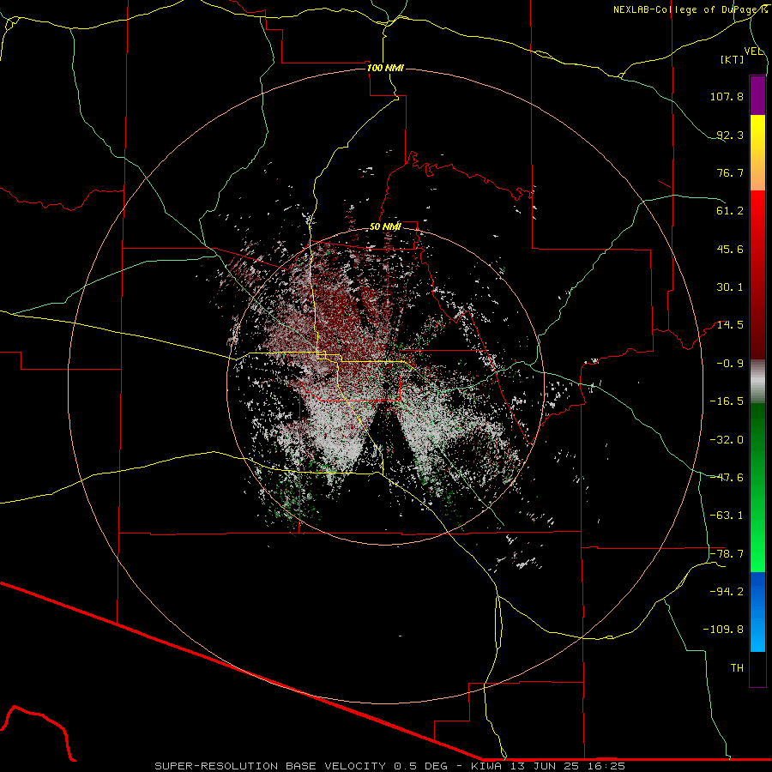Click the 'TH' legend label
This screenshot has height=772, width=772.
(x=737, y=668)
